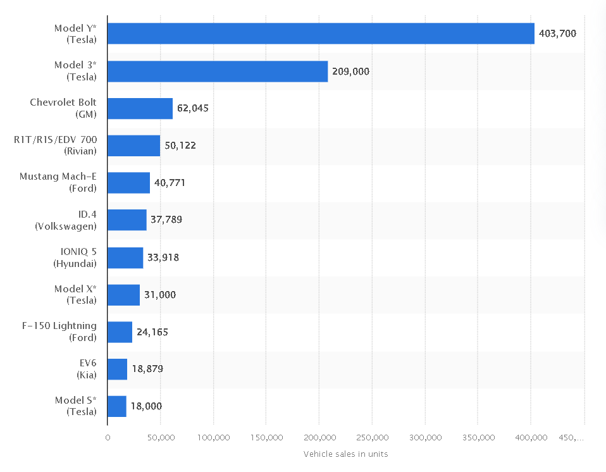Click the Model S (Tesla) bar
The height and width of the screenshot is (472, 606).
[117, 406]
